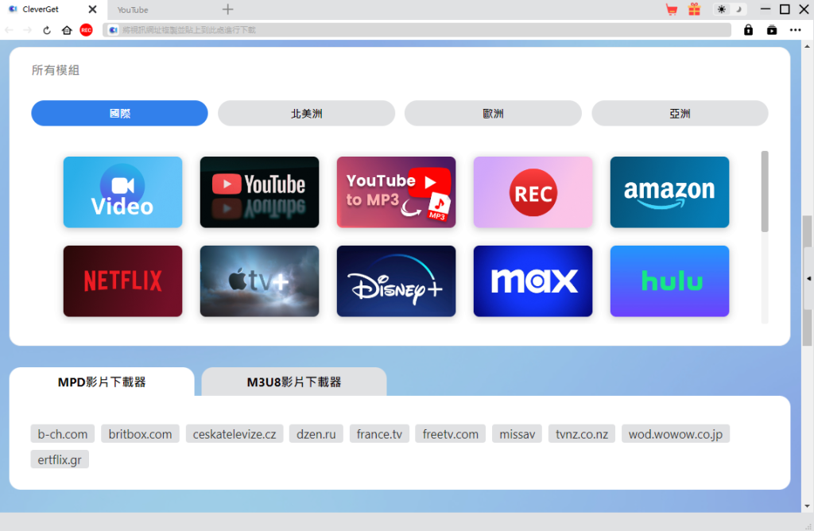The image size is (814, 531).
Task: Maximize the CleverGet window
Action: tap(785, 10)
